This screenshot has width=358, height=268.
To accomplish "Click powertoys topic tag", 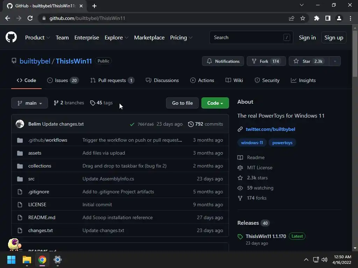I will 282,143.
